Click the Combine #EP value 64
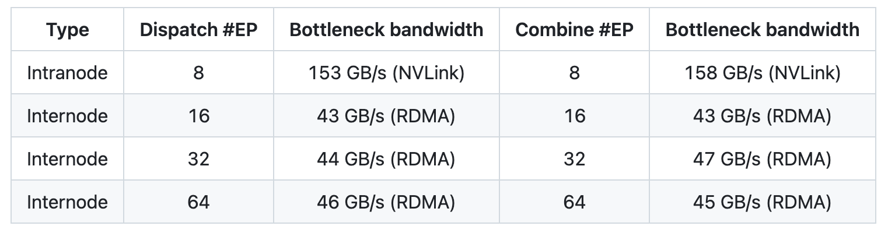 click(x=574, y=202)
